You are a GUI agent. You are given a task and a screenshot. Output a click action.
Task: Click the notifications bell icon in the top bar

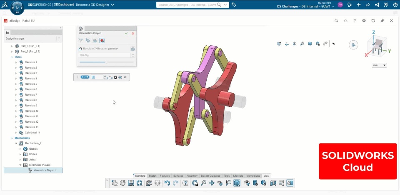point(350,5)
